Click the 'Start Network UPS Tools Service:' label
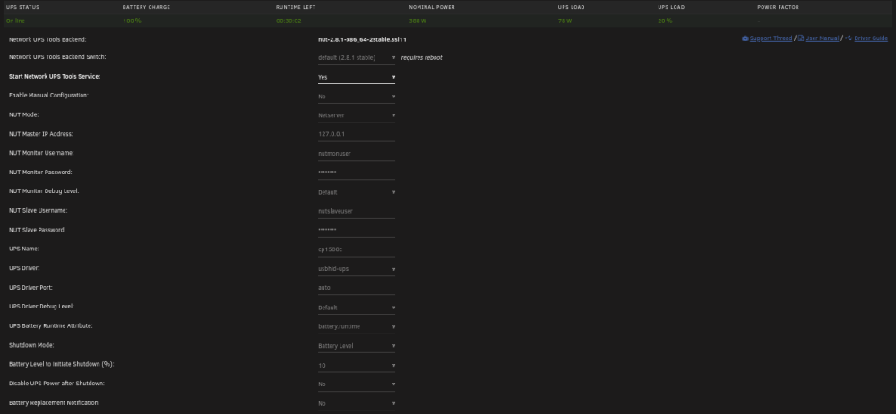The image size is (896, 414). point(55,76)
